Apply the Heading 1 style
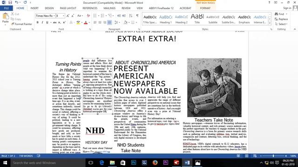Viewport: 298px width, 167px height. pyautogui.click(x=166, y=19)
